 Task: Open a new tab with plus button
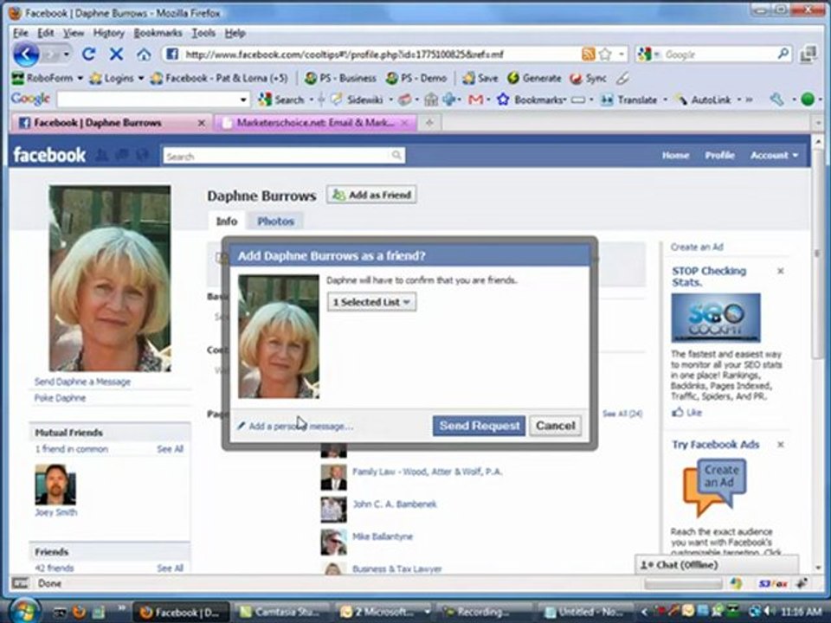(x=429, y=123)
